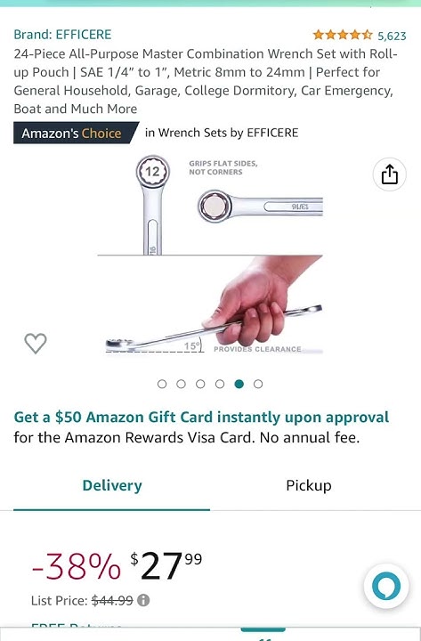Tap the 24-Piece wrench set title
This screenshot has width=421, height=641.
coord(206,81)
